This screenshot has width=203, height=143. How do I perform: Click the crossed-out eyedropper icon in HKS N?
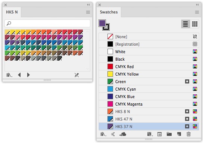coord(76,75)
